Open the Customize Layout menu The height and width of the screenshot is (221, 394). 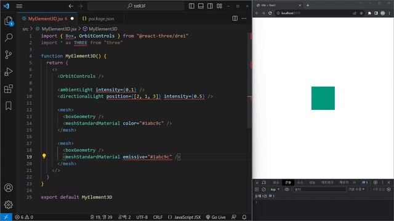219,6
